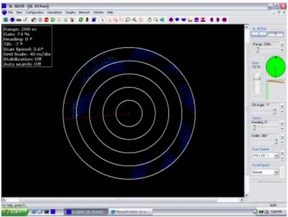This screenshot has height=217, width=288.
Task: Click the purple right half-circle icon
Action: tap(218, 20)
